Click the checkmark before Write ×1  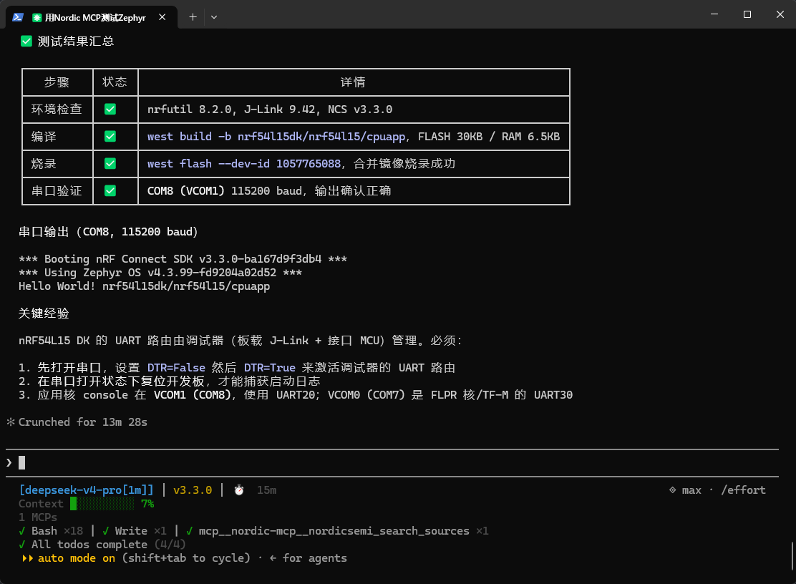(106, 531)
